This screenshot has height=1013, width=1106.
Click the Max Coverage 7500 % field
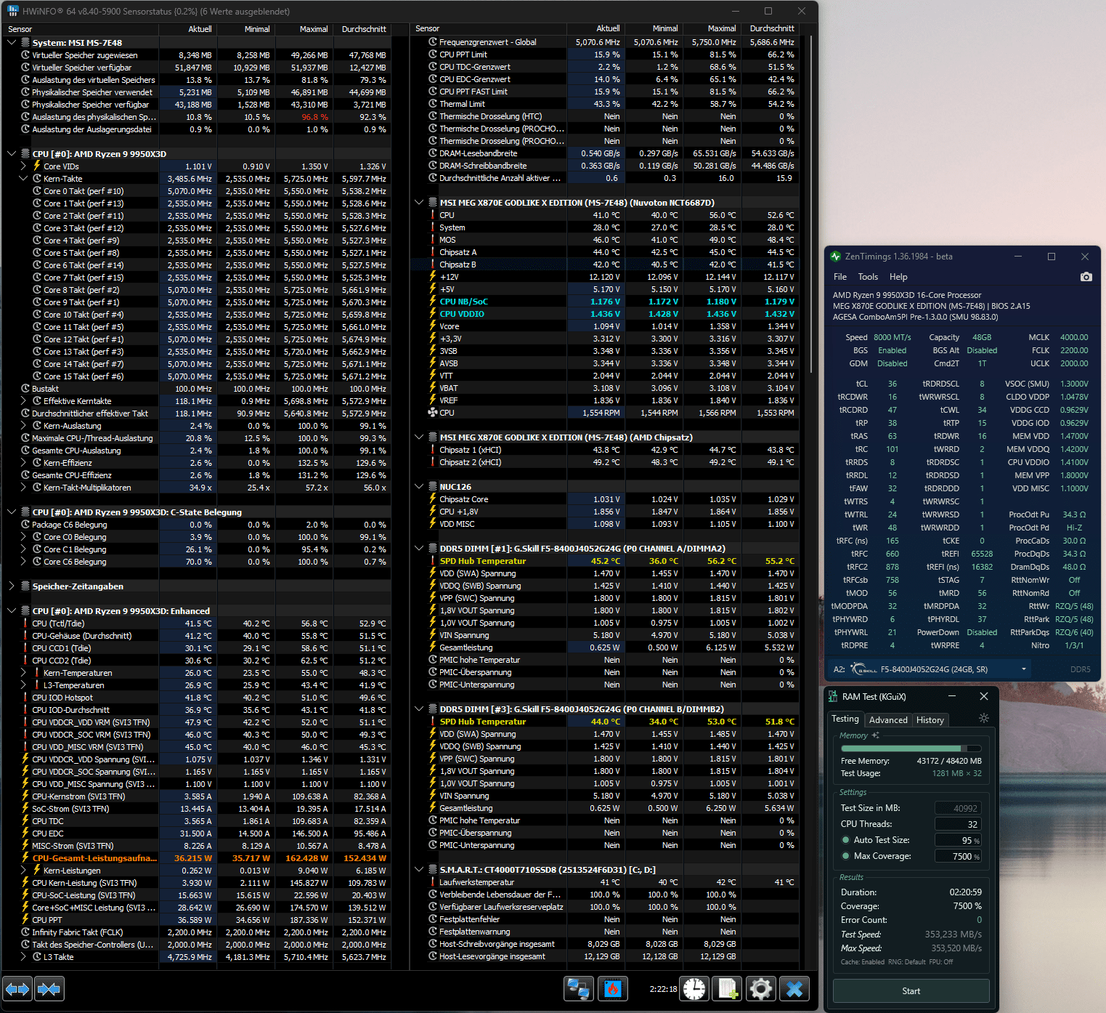pyautogui.click(x=958, y=856)
